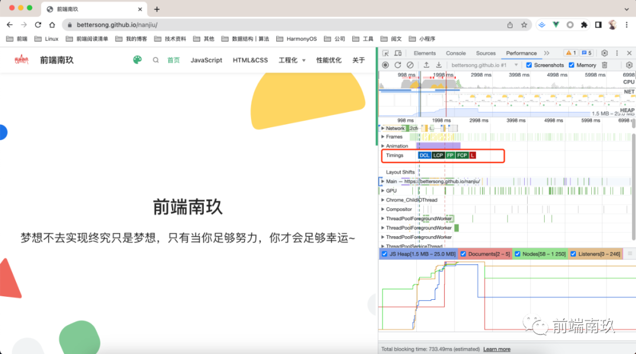Uncheck the Memory checkbox
The width and height of the screenshot is (636, 354).
[x=571, y=65]
